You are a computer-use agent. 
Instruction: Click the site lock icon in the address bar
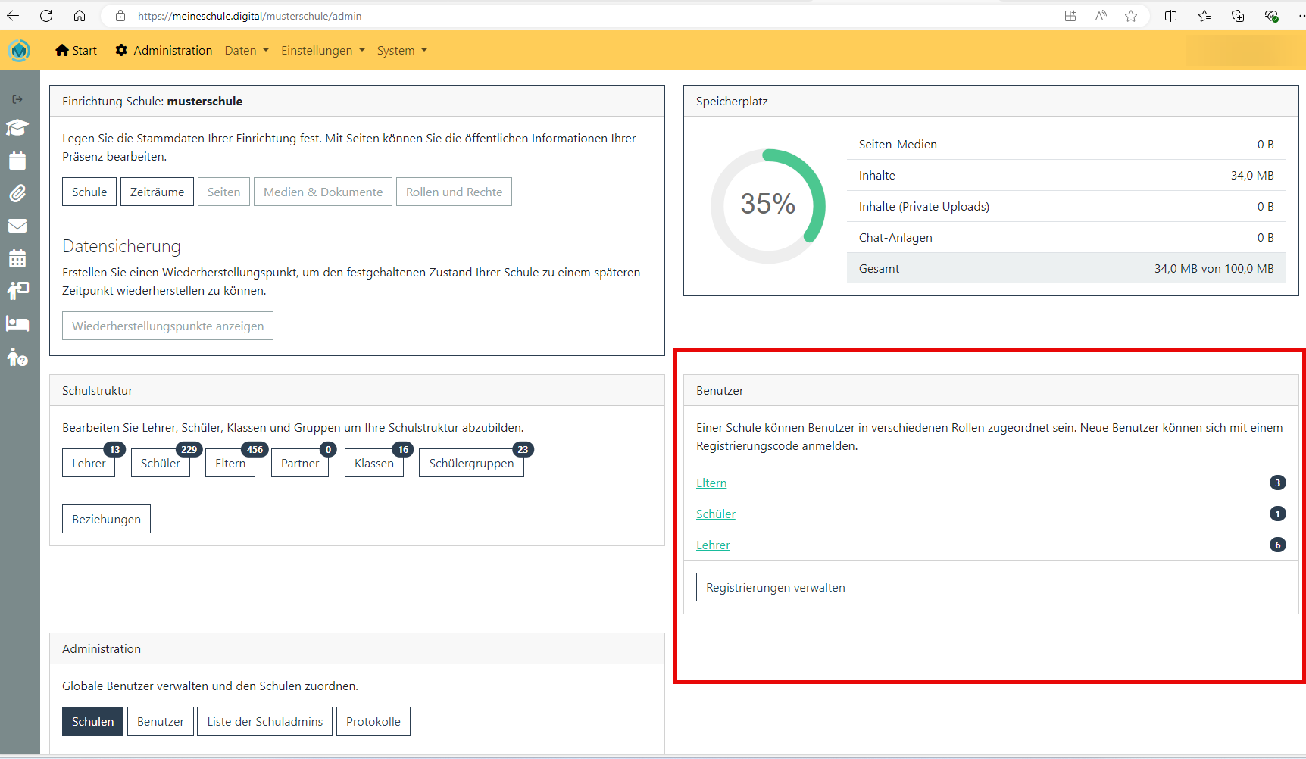[120, 16]
